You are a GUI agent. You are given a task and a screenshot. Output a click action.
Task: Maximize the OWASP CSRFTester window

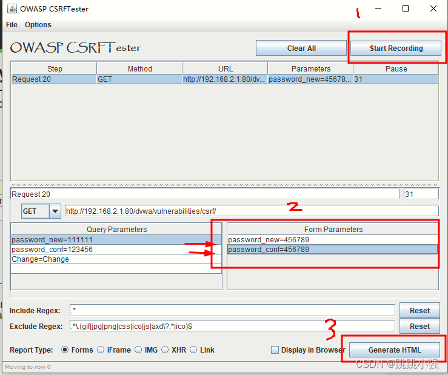pyautogui.click(x=406, y=8)
